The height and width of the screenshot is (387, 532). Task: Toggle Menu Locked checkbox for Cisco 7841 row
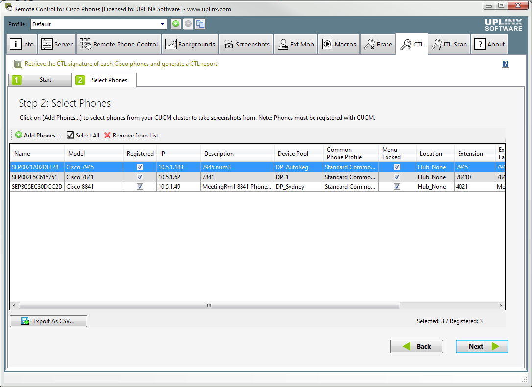(x=397, y=177)
